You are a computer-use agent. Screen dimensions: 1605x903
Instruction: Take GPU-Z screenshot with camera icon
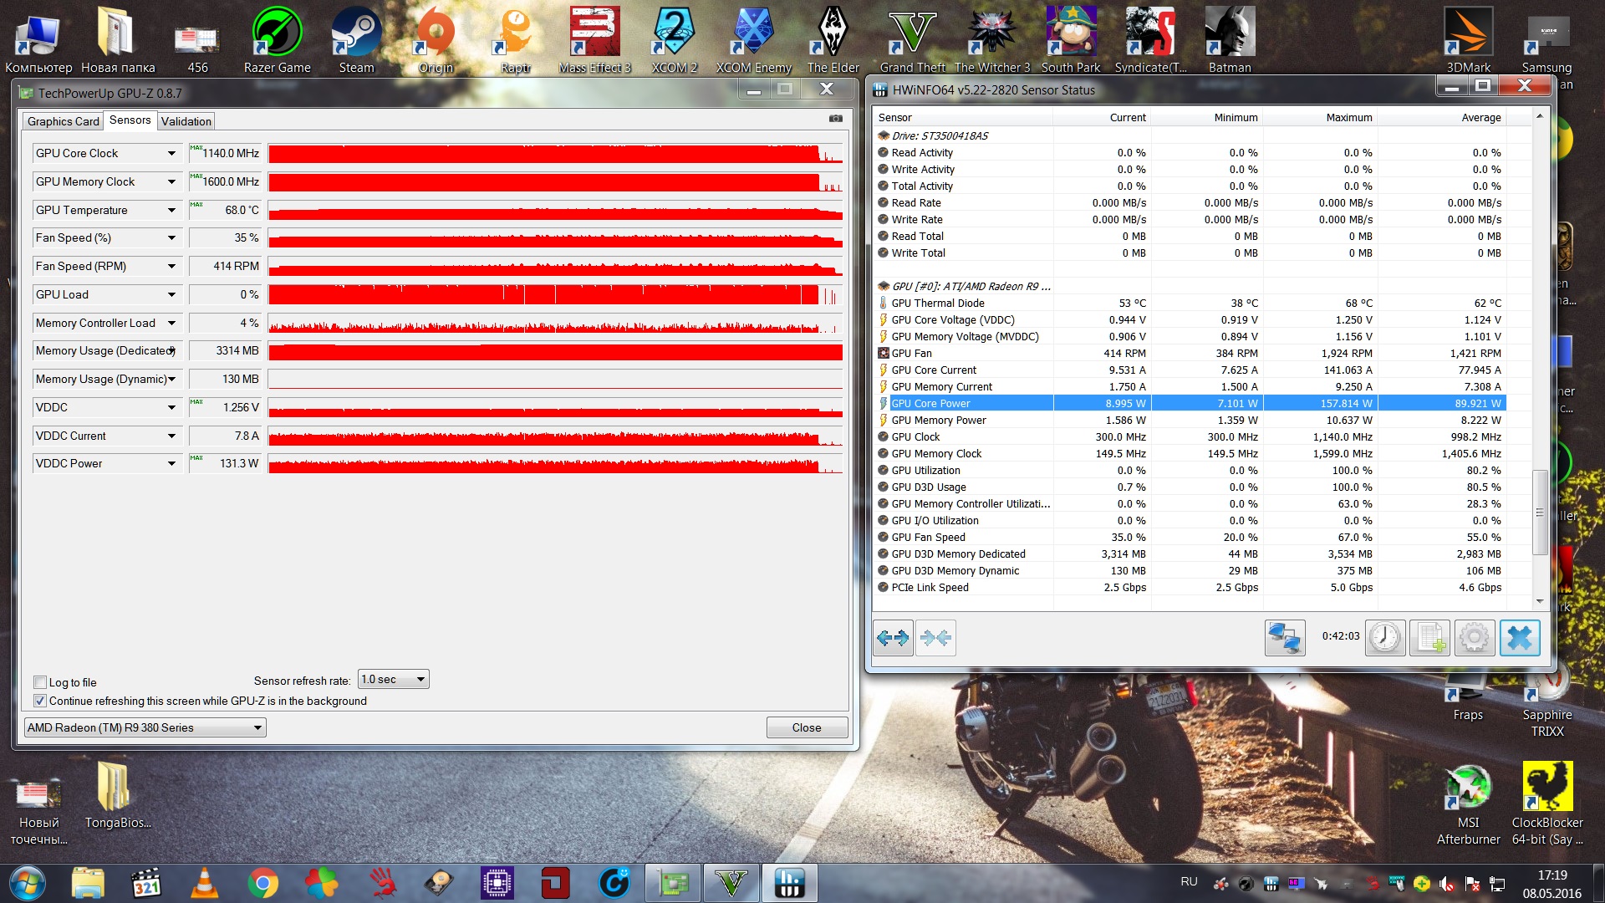(x=835, y=119)
